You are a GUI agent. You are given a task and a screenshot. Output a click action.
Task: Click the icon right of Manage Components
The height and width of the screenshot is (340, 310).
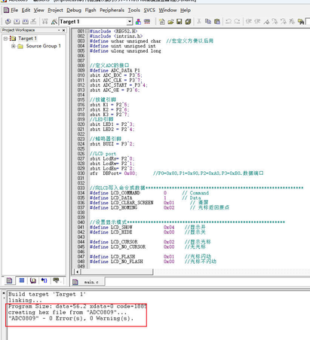147,22
